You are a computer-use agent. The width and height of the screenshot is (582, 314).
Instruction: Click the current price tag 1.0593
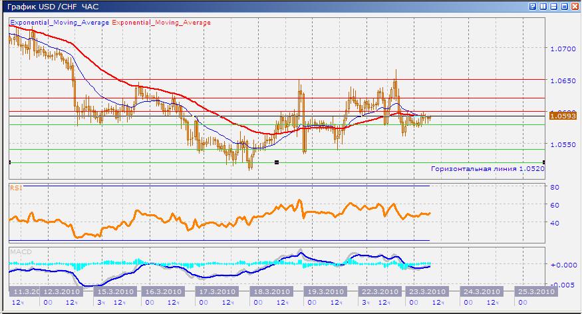[562, 117]
